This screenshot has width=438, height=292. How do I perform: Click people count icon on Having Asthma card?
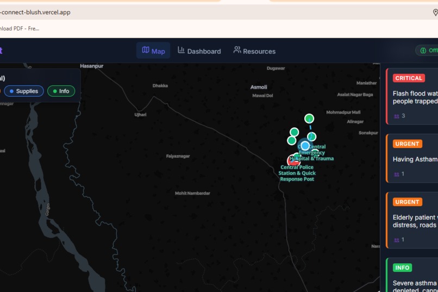point(396,174)
